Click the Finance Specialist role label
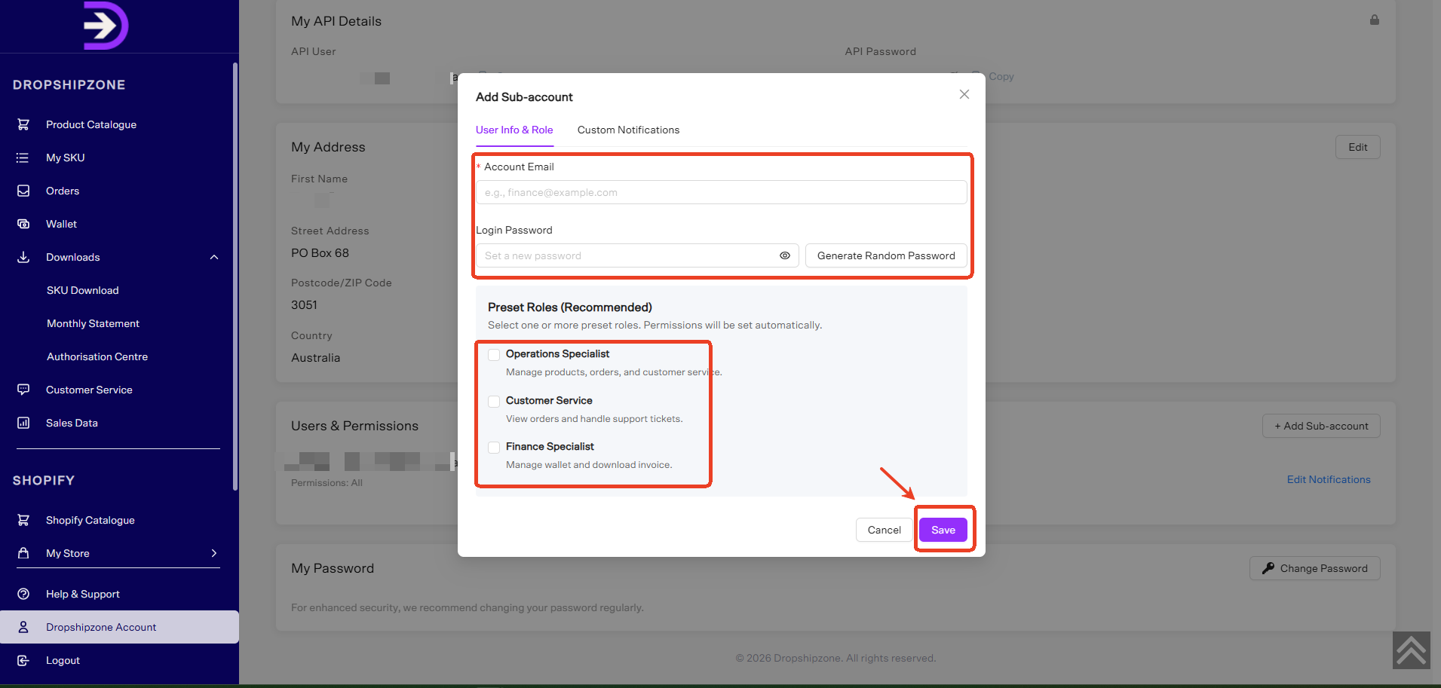Viewport: 1441px width, 688px height. (x=550, y=446)
